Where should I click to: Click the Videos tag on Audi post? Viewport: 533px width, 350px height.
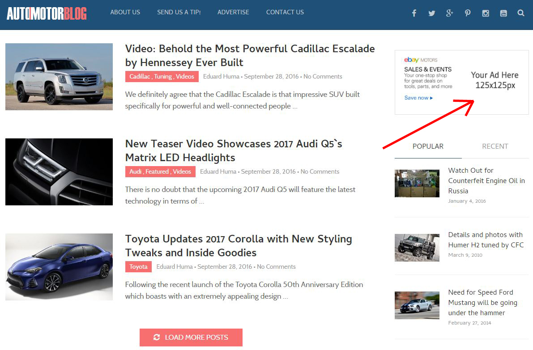[x=182, y=171]
